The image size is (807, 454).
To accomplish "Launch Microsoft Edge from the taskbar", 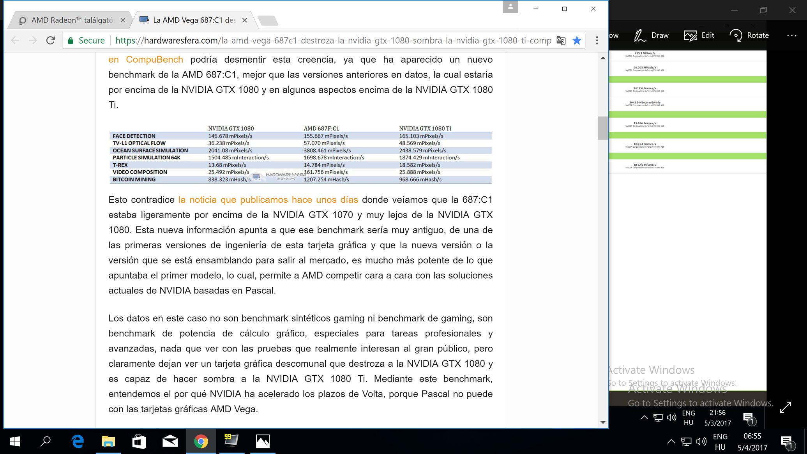I will point(78,441).
